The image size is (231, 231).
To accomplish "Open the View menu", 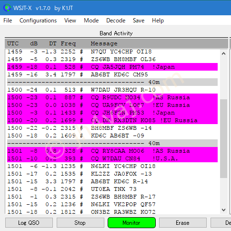I will tap(70, 21).
